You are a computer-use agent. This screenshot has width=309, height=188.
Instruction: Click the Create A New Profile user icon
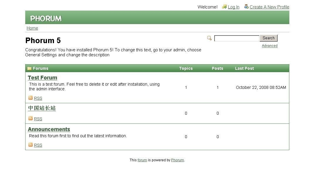(x=246, y=6)
